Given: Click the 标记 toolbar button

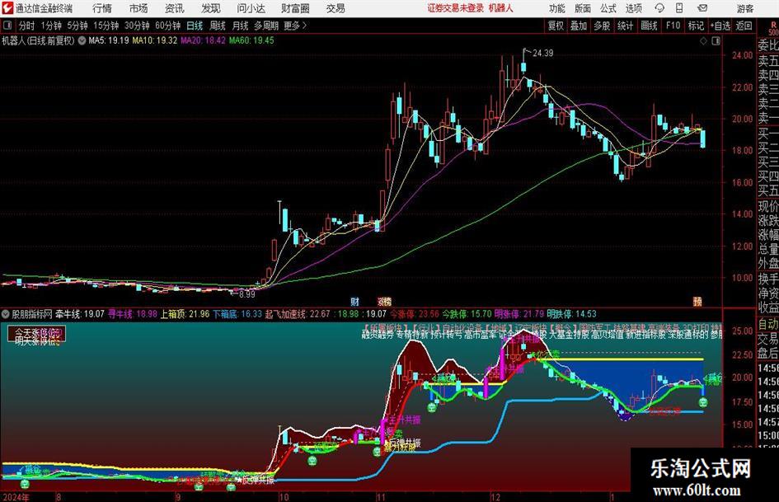Looking at the screenshot, I should click(x=696, y=26).
